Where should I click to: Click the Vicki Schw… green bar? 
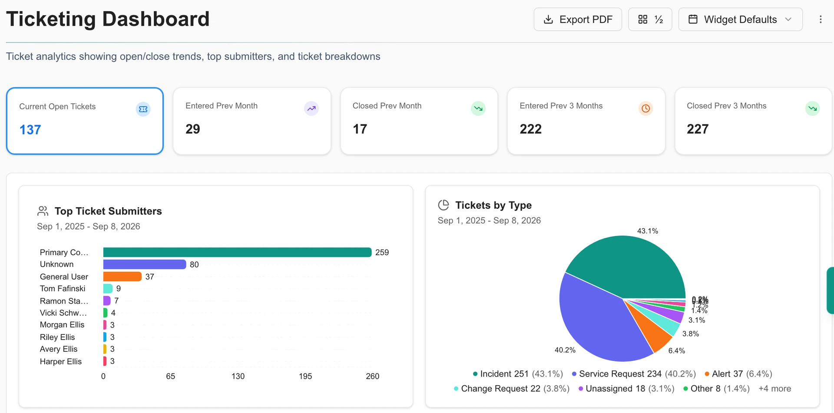click(x=105, y=313)
